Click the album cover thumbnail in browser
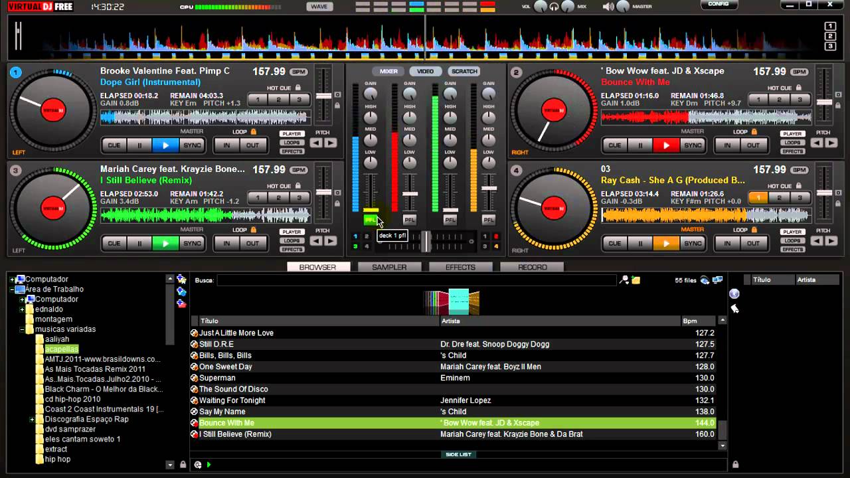 pyautogui.click(x=458, y=301)
